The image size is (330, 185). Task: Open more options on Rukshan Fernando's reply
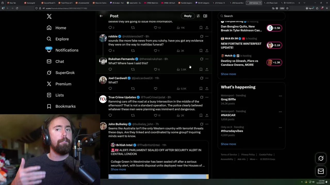[x=207, y=59]
